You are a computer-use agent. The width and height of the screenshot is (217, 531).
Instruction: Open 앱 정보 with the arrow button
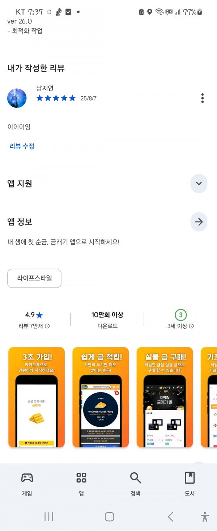[199, 222]
